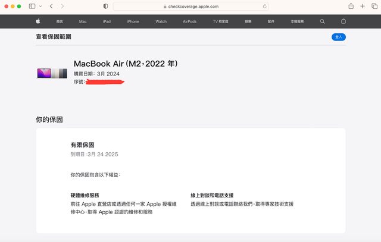Go forward with the right arrow

tap(63, 7)
